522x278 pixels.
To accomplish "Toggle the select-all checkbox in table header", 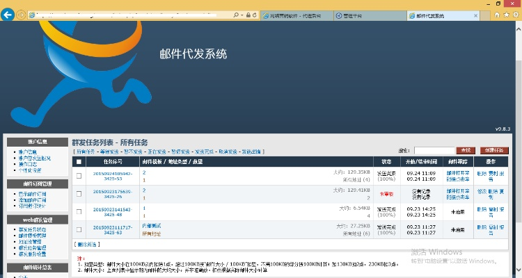I will (79, 161).
